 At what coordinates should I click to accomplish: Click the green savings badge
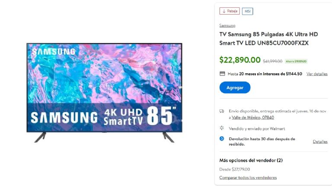pyautogui.click(x=296, y=61)
